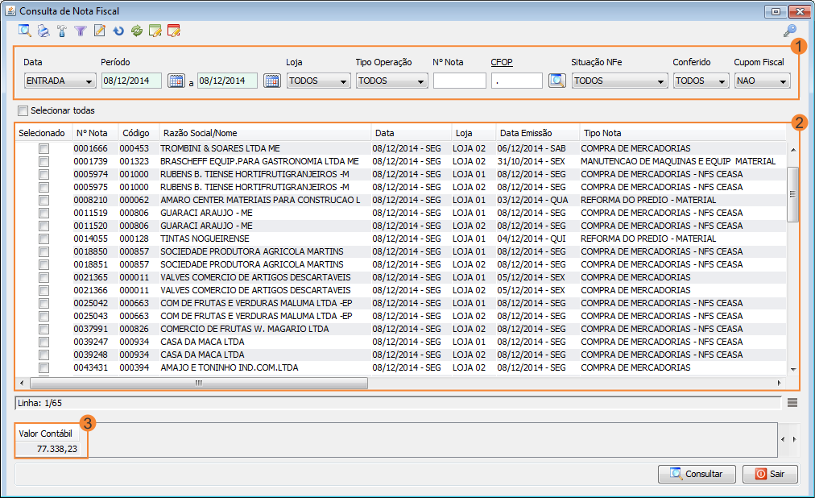Image resolution: width=815 pixels, height=498 pixels.
Task: Click the totals panel left arrow
Action: [784, 439]
